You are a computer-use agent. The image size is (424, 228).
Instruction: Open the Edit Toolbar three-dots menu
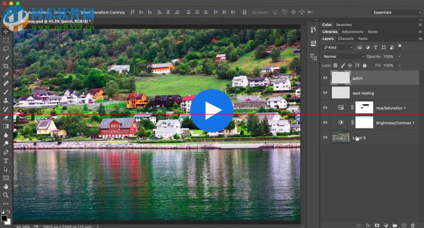(6, 204)
